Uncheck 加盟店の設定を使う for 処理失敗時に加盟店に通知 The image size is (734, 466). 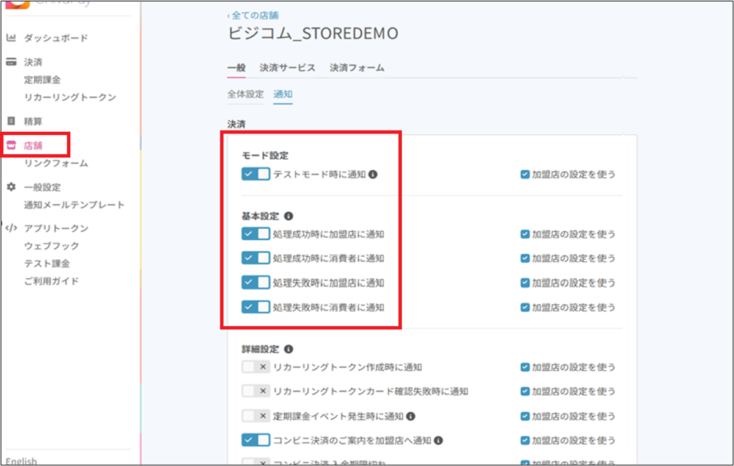(x=525, y=282)
